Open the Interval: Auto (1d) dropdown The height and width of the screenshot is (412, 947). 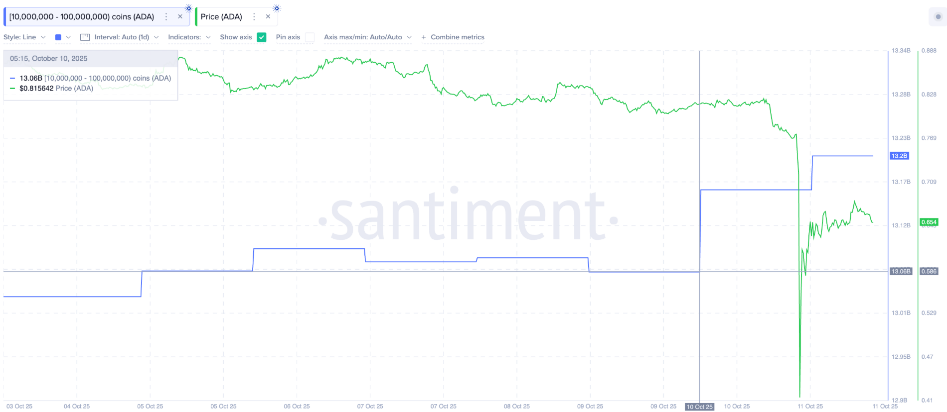pyautogui.click(x=127, y=37)
